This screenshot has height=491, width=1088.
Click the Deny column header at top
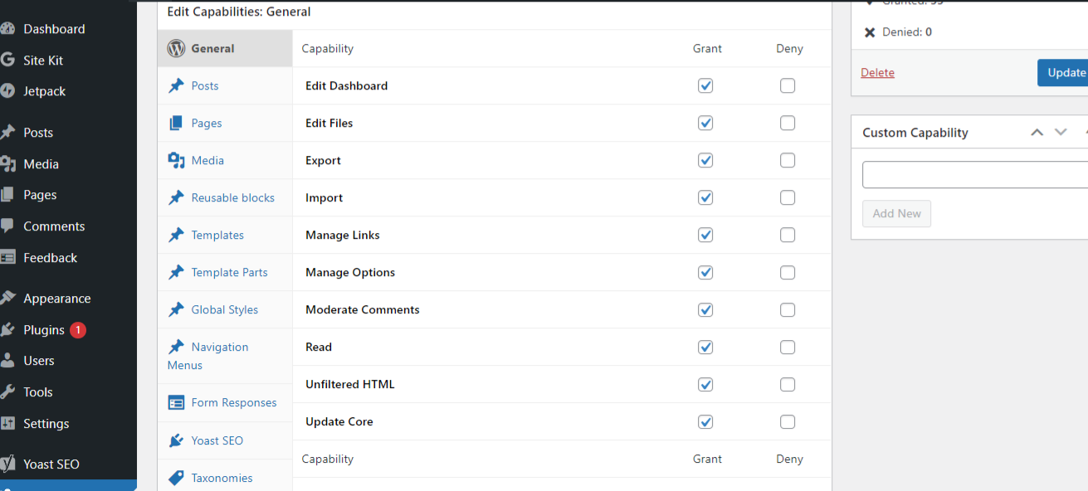coord(789,48)
